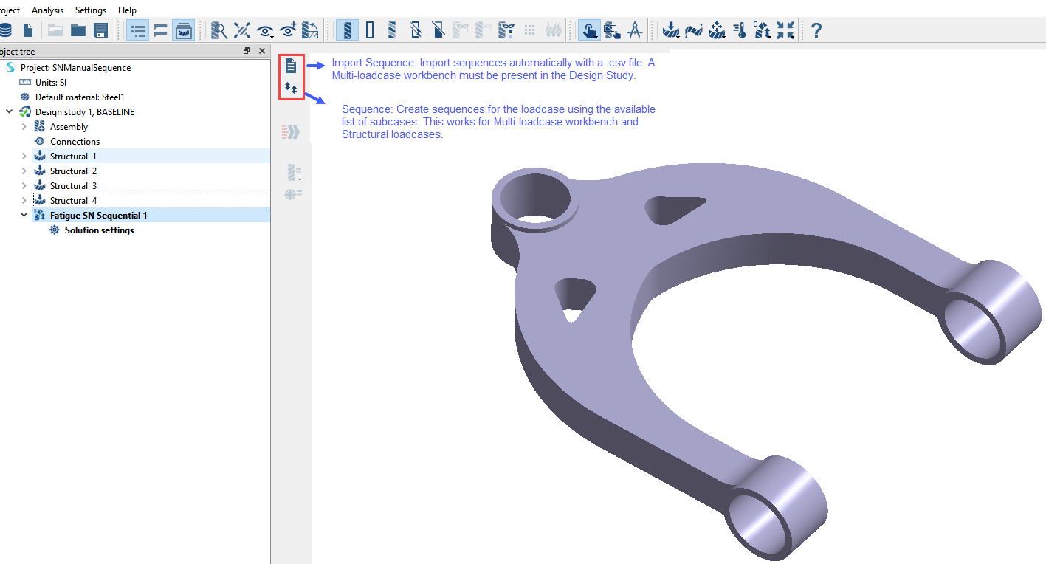Collapse the Fatigue SN Sequential 1 node
The width and height of the screenshot is (1046, 564).
click(24, 216)
